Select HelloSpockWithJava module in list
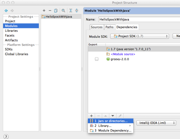Viewport: 180px width, 139px height. pos(61,17)
